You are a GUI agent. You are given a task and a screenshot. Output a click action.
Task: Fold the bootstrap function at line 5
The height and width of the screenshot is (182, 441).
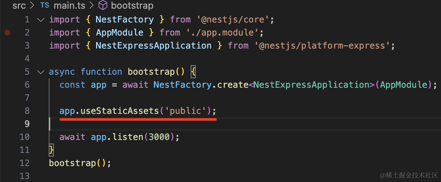[40, 72]
